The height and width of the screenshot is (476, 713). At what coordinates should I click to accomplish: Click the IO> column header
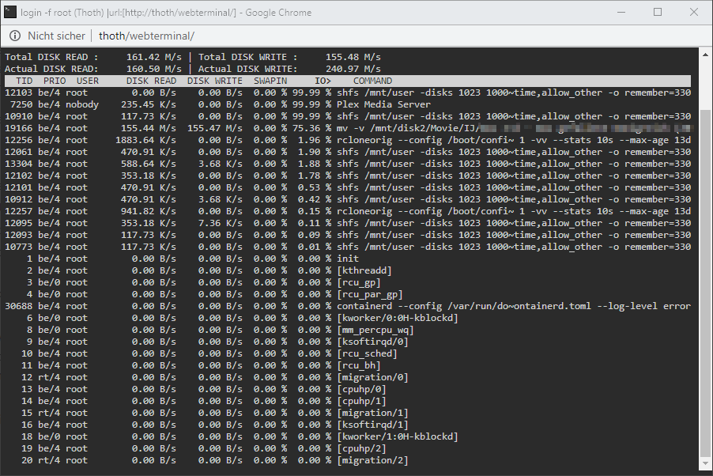tap(323, 81)
